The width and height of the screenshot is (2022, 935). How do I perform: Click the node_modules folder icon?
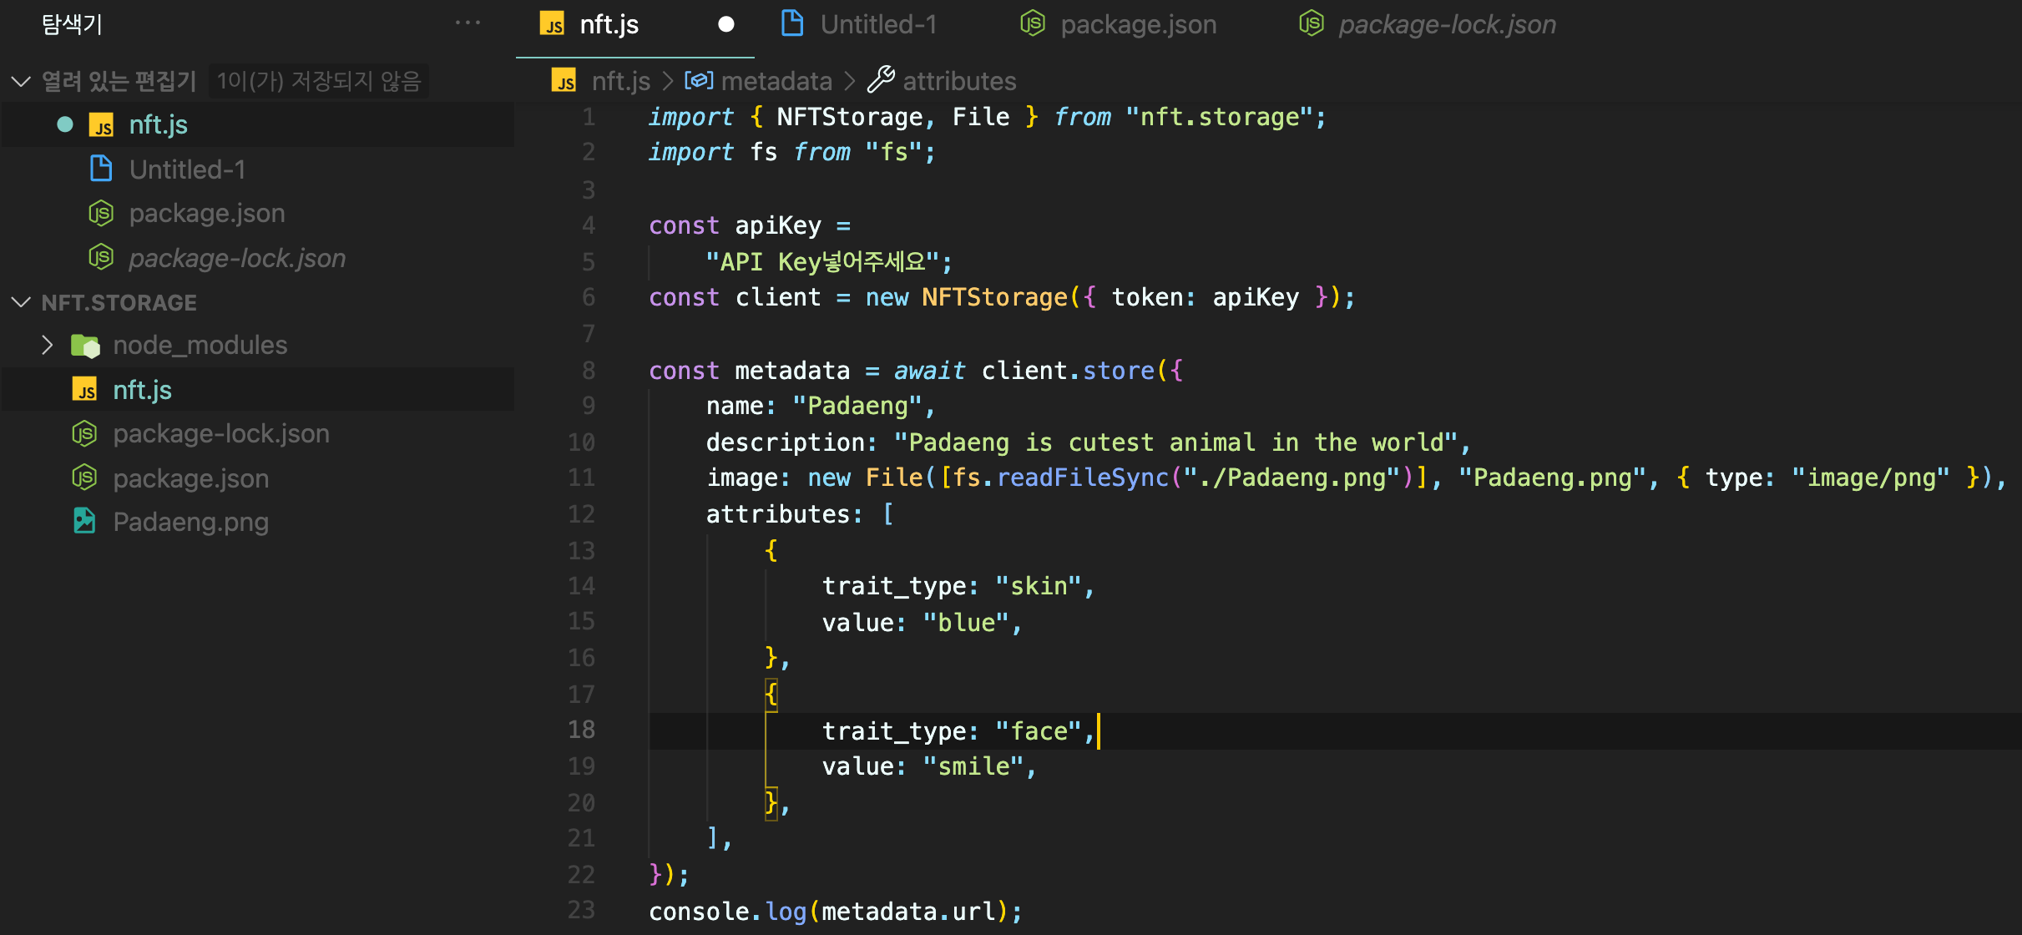click(85, 346)
